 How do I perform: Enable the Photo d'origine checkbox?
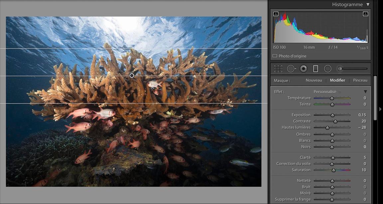pyautogui.click(x=275, y=56)
